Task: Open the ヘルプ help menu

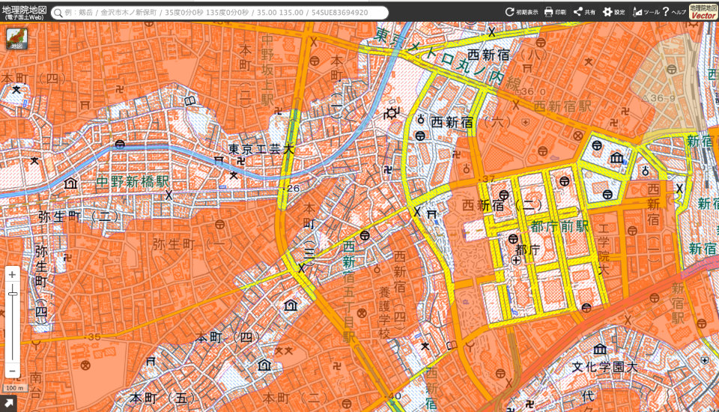Action: 674,12
